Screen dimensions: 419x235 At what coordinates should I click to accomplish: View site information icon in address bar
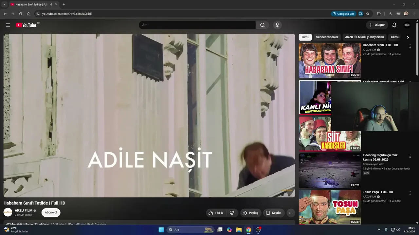(x=38, y=14)
